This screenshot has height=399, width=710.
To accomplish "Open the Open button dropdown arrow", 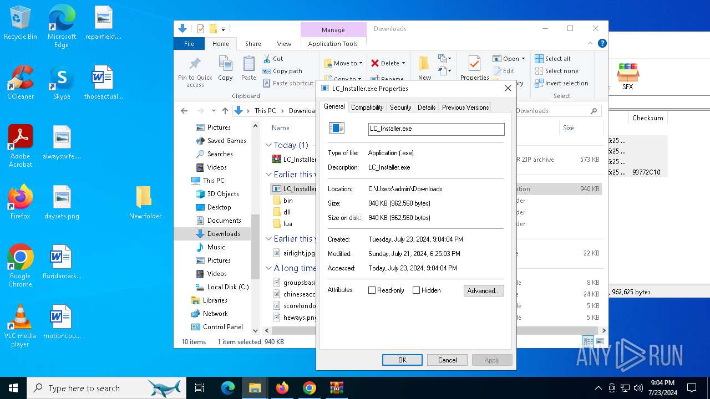I will [523, 59].
